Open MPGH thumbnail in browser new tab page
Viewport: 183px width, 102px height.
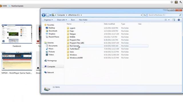(17, 61)
